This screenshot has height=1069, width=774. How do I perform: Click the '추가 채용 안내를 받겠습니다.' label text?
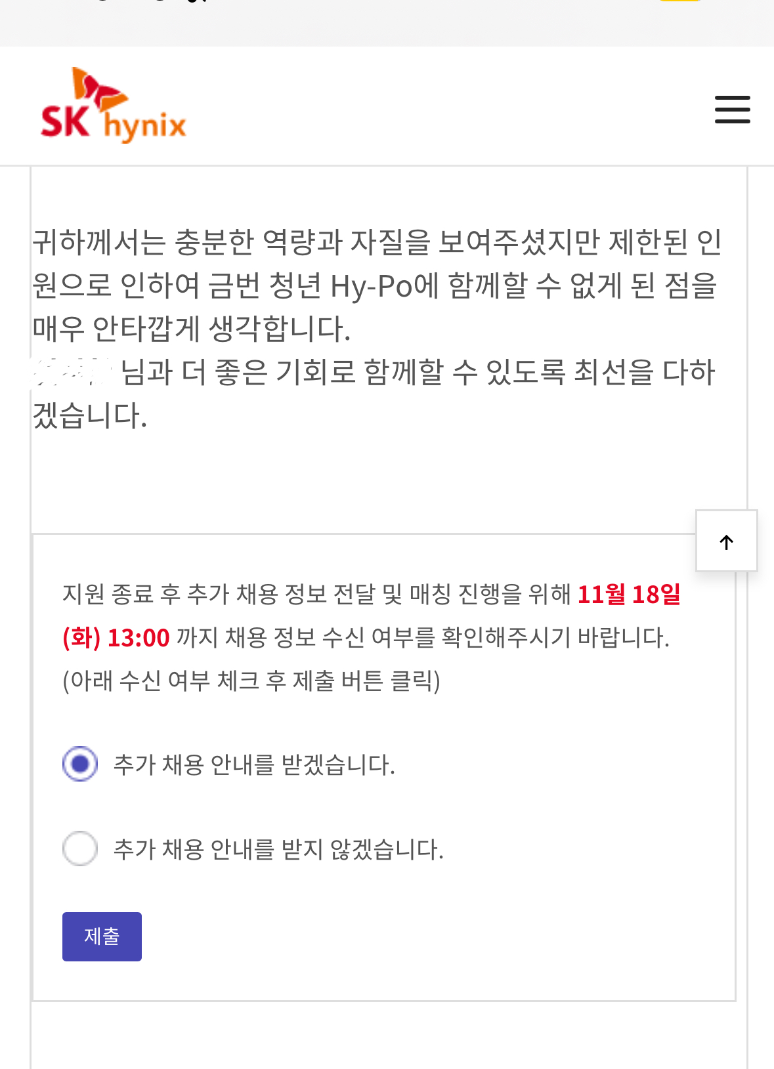tap(254, 765)
